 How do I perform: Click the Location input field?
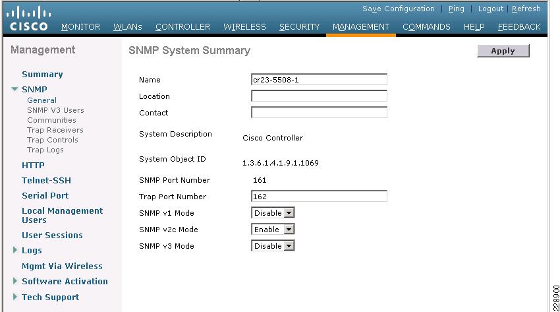pos(319,96)
